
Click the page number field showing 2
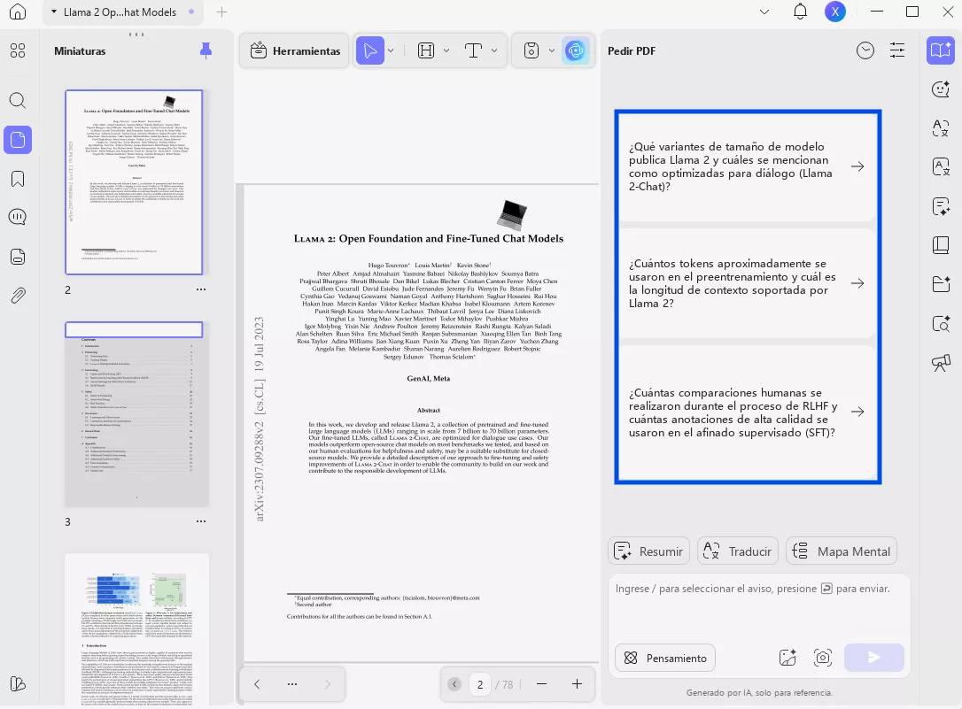coord(480,684)
